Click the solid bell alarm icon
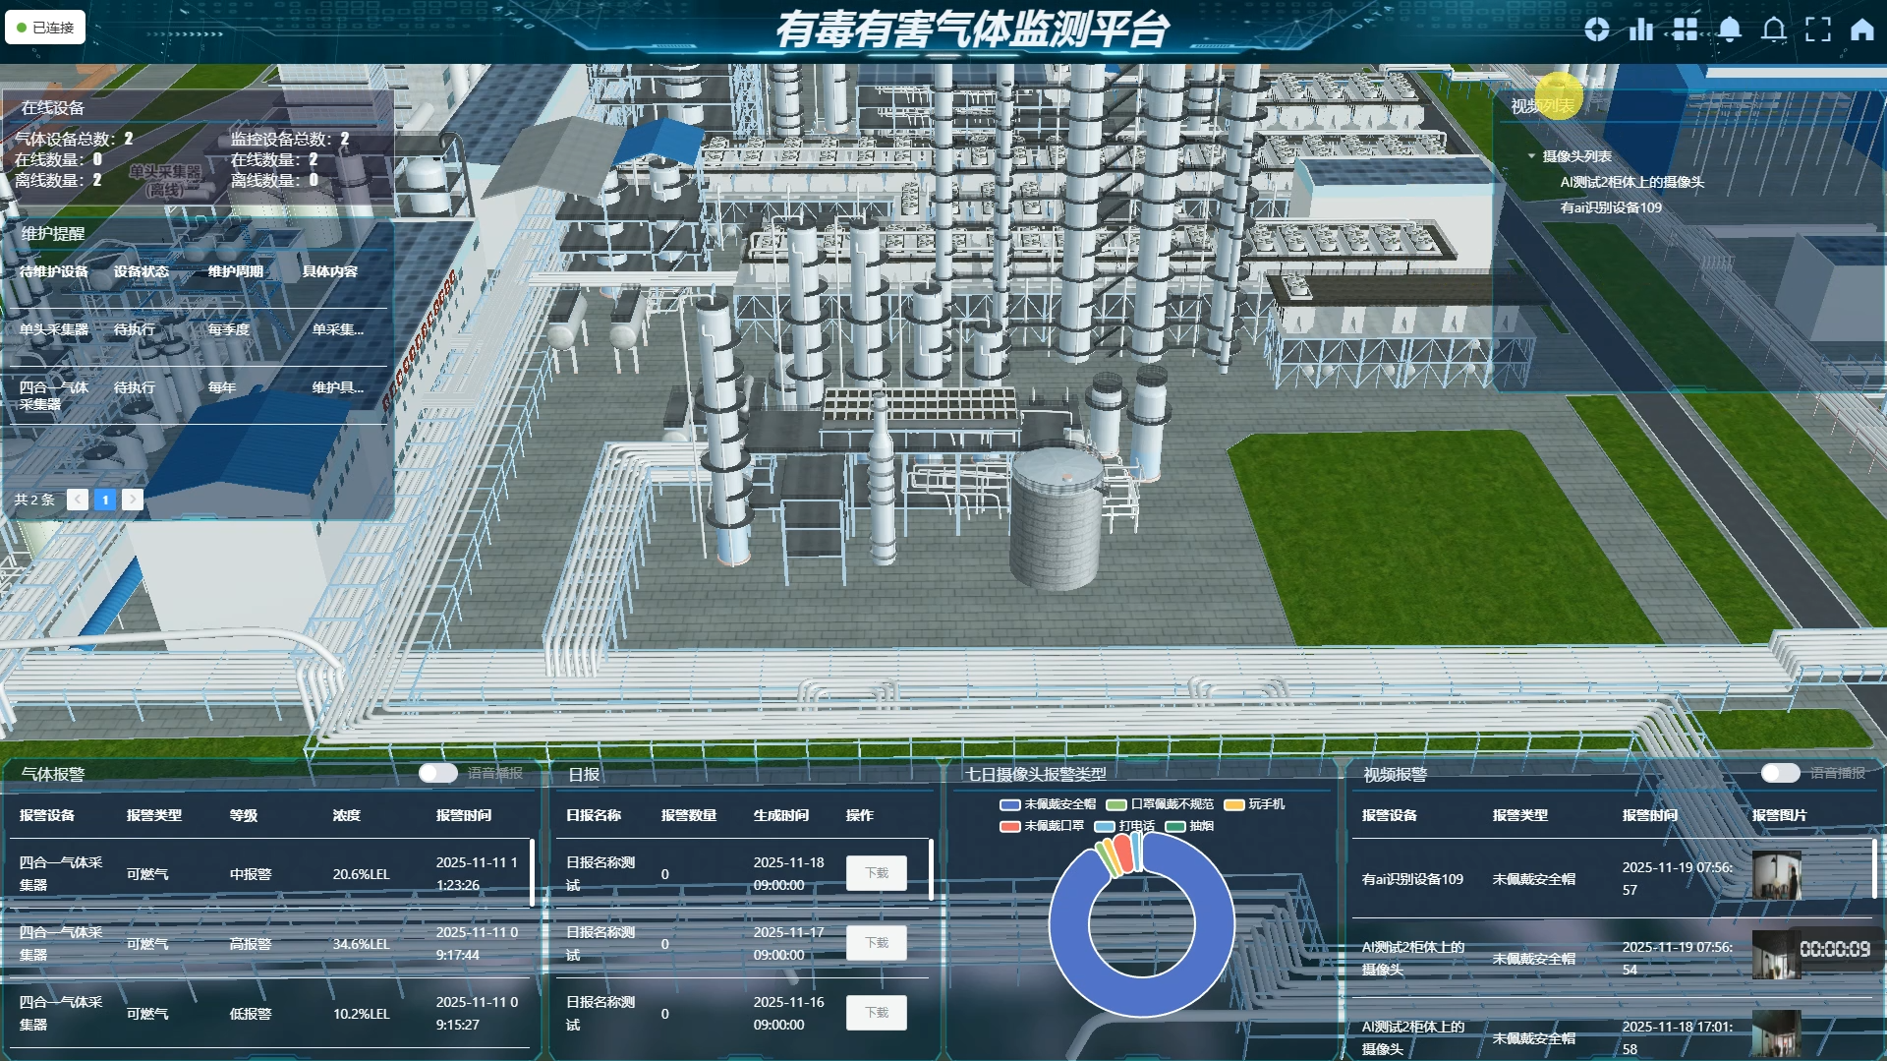1887x1061 pixels. [x=1730, y=29]
